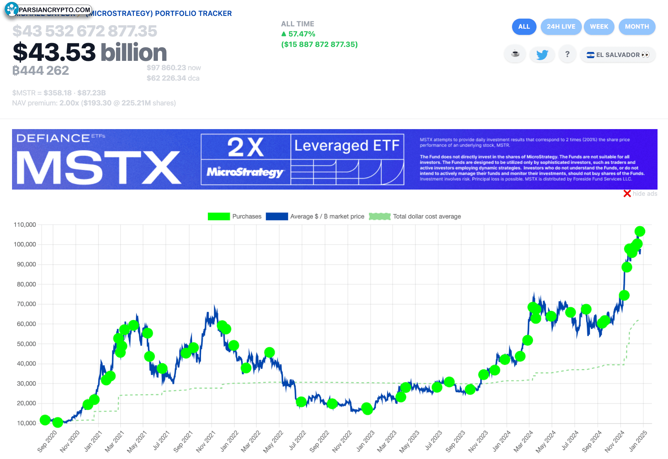Screen dimensions: 668x459
Task: Click the $43 532 672 877.35 exact value
Action: coord(85,31)
